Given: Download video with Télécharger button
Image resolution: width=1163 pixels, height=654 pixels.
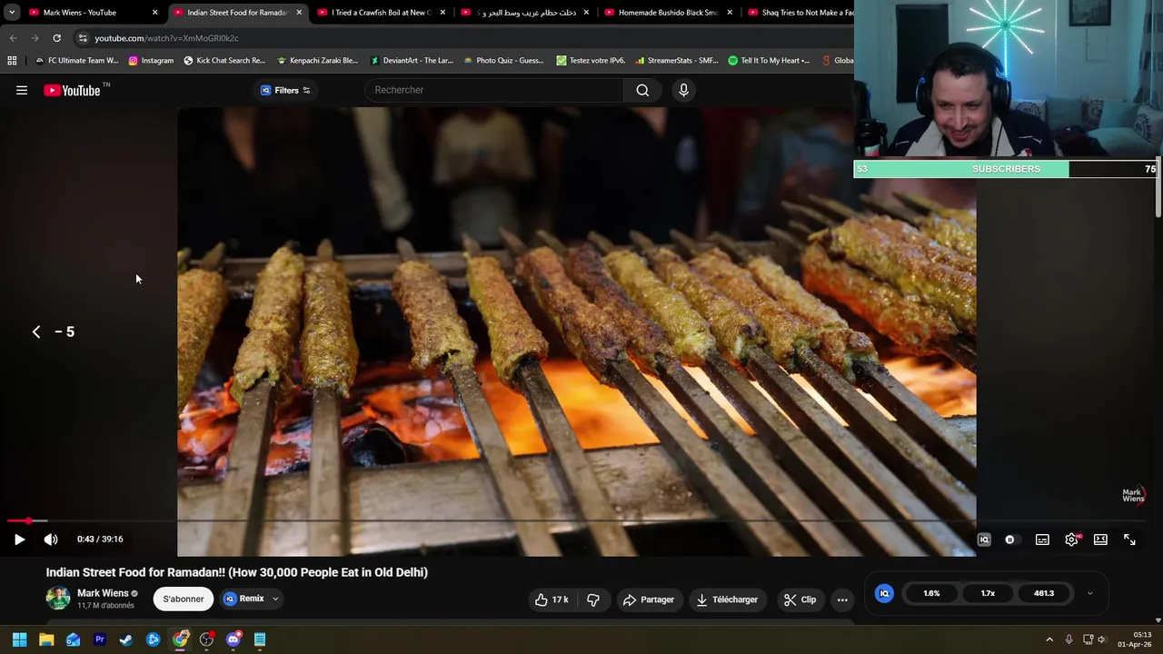Looking at the screenshot, I should (x=727, y=599).
